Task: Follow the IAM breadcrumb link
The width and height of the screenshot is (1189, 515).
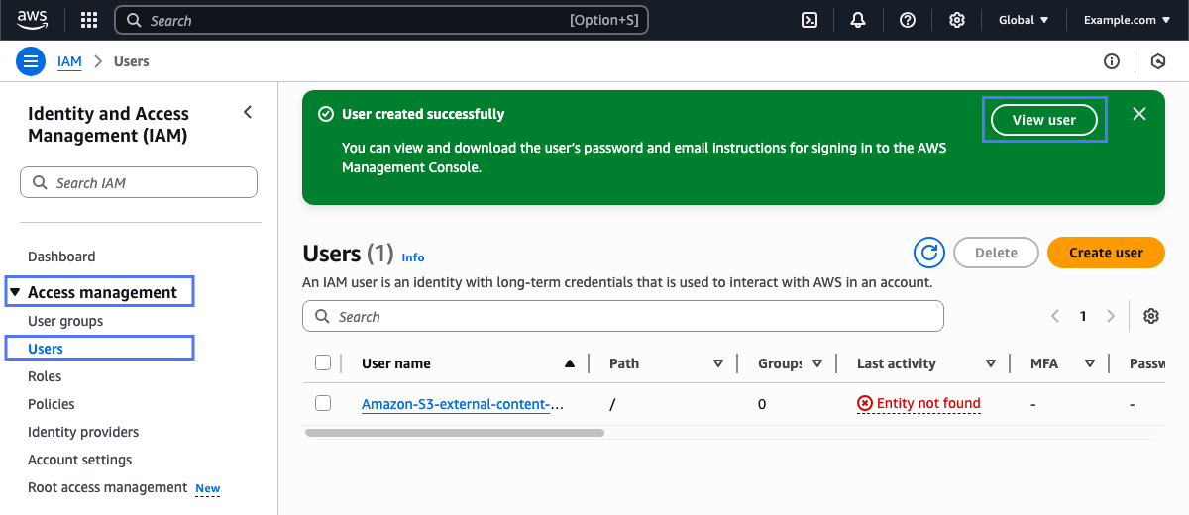Action: coord(69,61)
